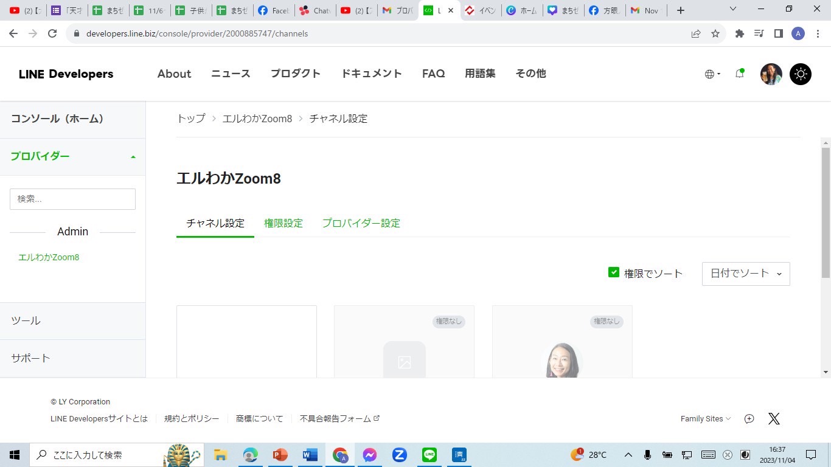The image size is (831, 467).
Task: Open the FAQ menu item
Action: [x=434, y=74]
